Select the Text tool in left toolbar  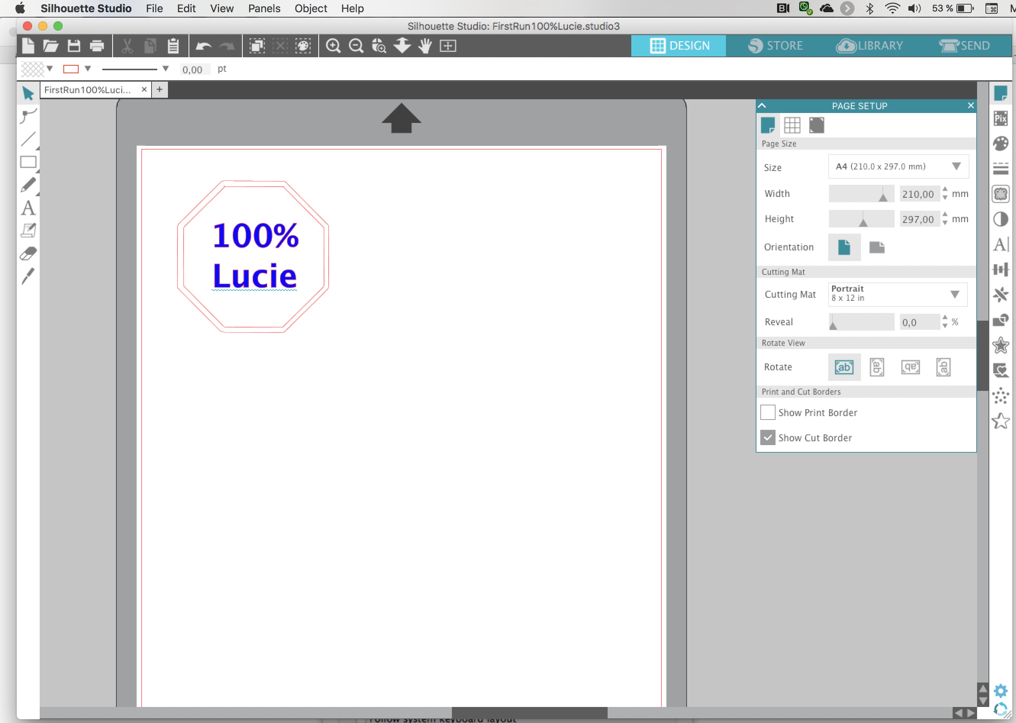28,208
